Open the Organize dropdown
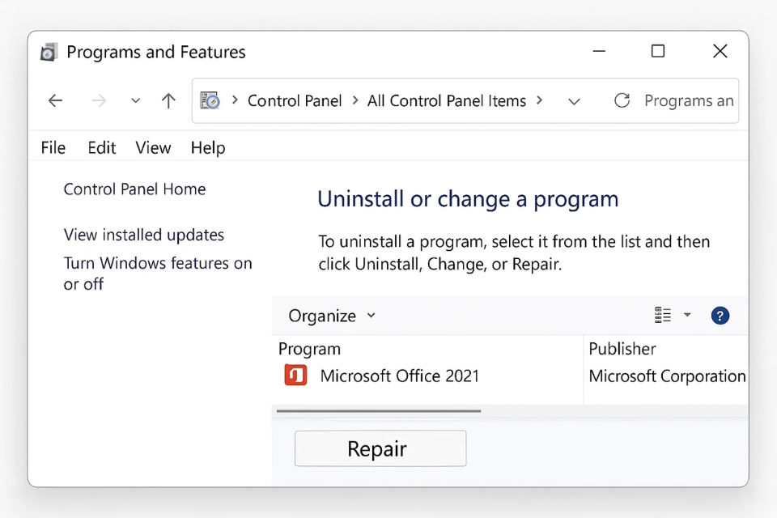 point(330,316)
